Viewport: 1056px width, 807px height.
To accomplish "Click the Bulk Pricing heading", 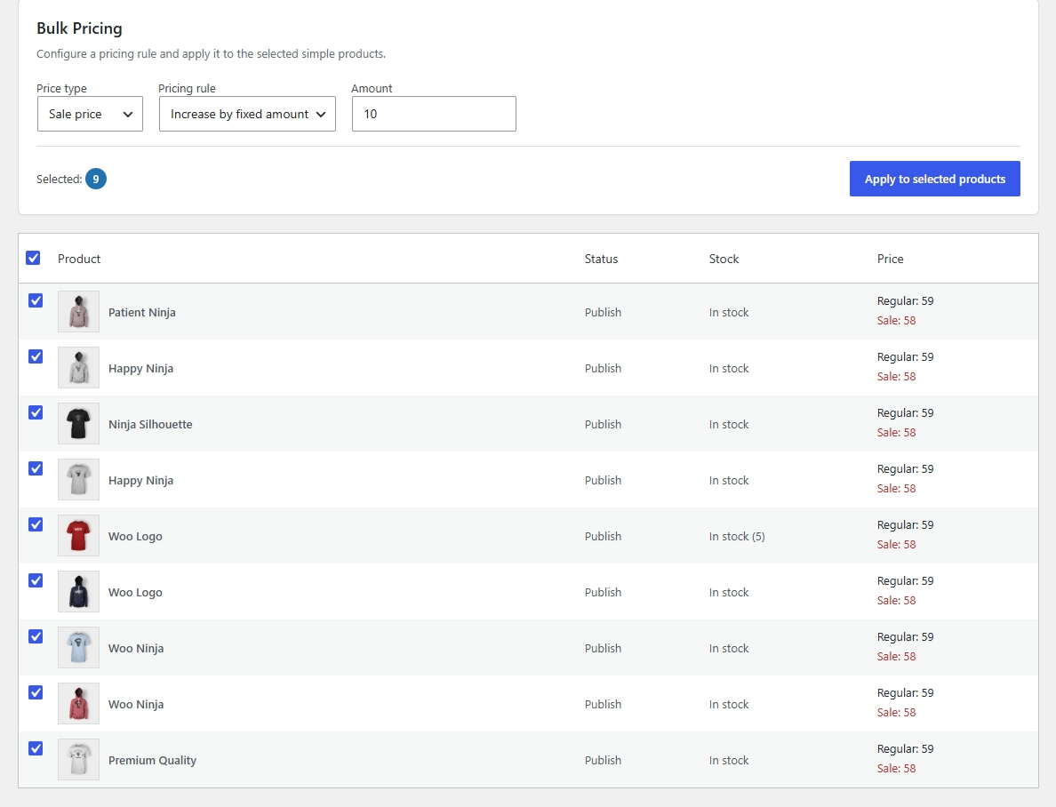I will point(79,28).
